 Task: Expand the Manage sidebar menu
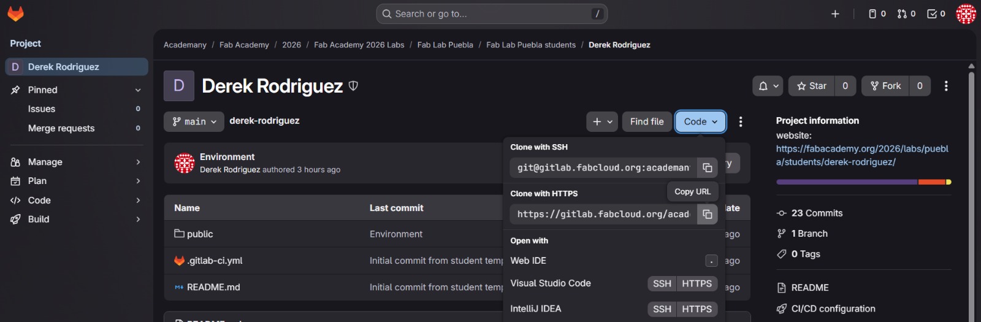click(77, 162)
